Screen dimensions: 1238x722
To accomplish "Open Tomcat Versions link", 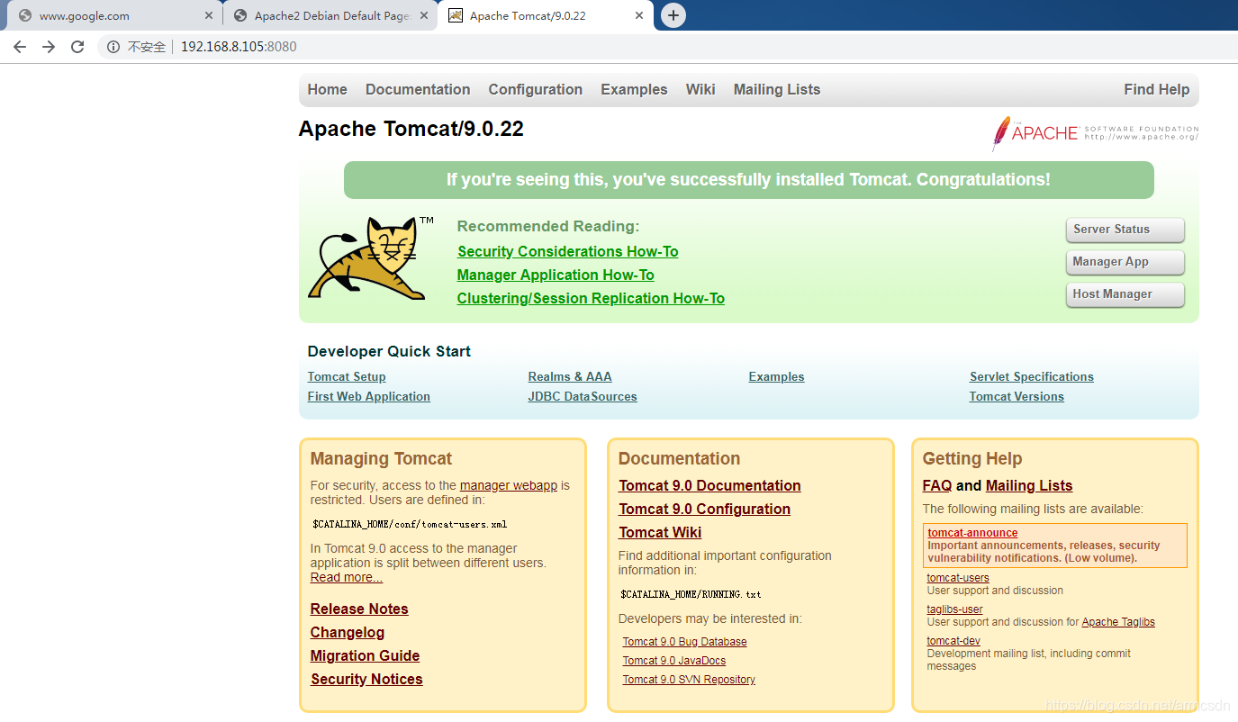I will click(1017, 396).
